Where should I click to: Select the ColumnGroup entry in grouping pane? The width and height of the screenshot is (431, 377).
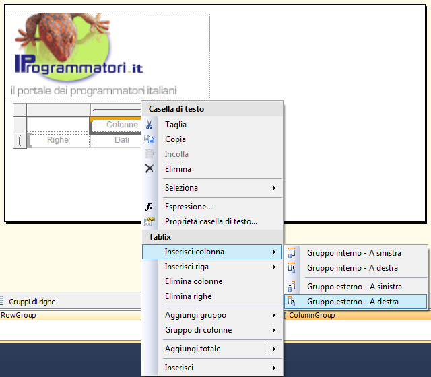[x=356, y=315]
